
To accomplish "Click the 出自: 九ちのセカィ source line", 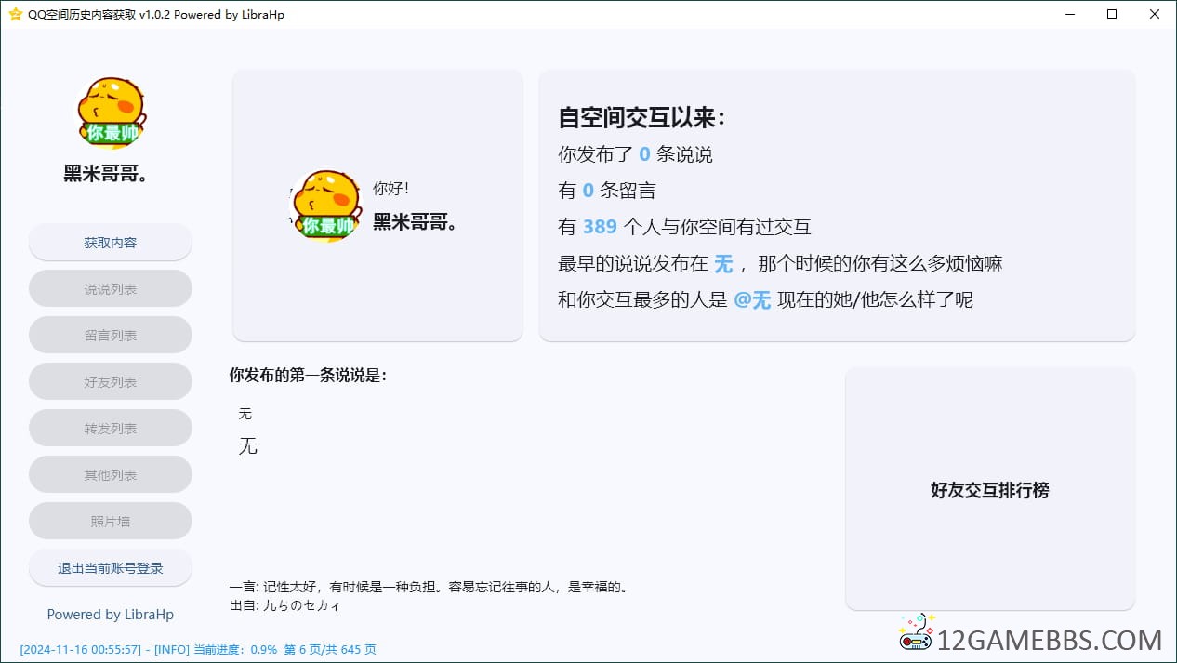I will pyautogui.click(x=285, y=605).
